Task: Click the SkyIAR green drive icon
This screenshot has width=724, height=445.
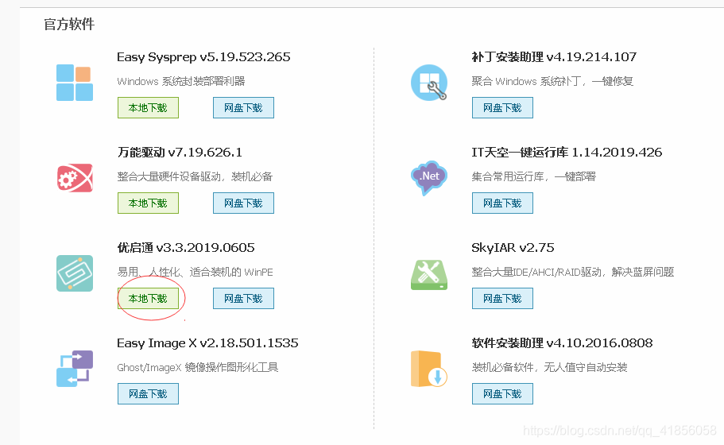Action: click(x=429, y=275)
